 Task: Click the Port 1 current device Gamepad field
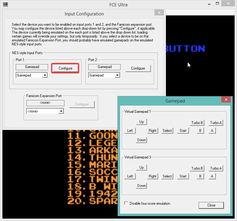coord(32,67)
